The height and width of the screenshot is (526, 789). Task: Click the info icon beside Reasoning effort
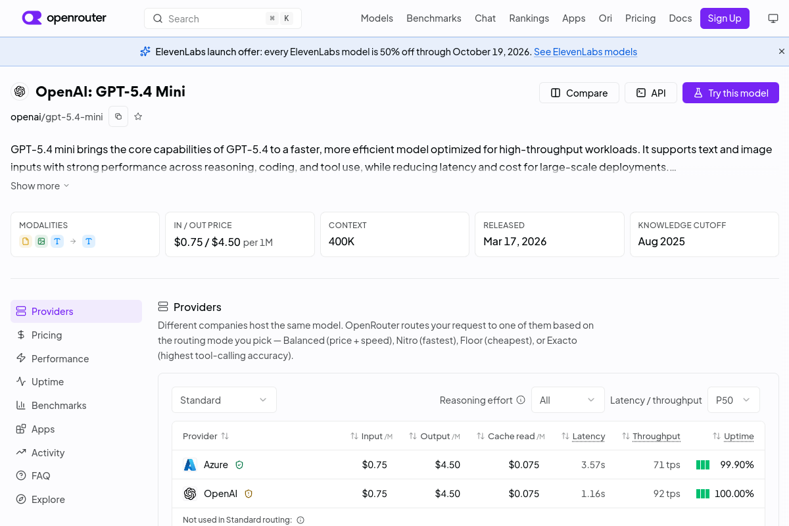pyautogui.click(x=521, y=400)
